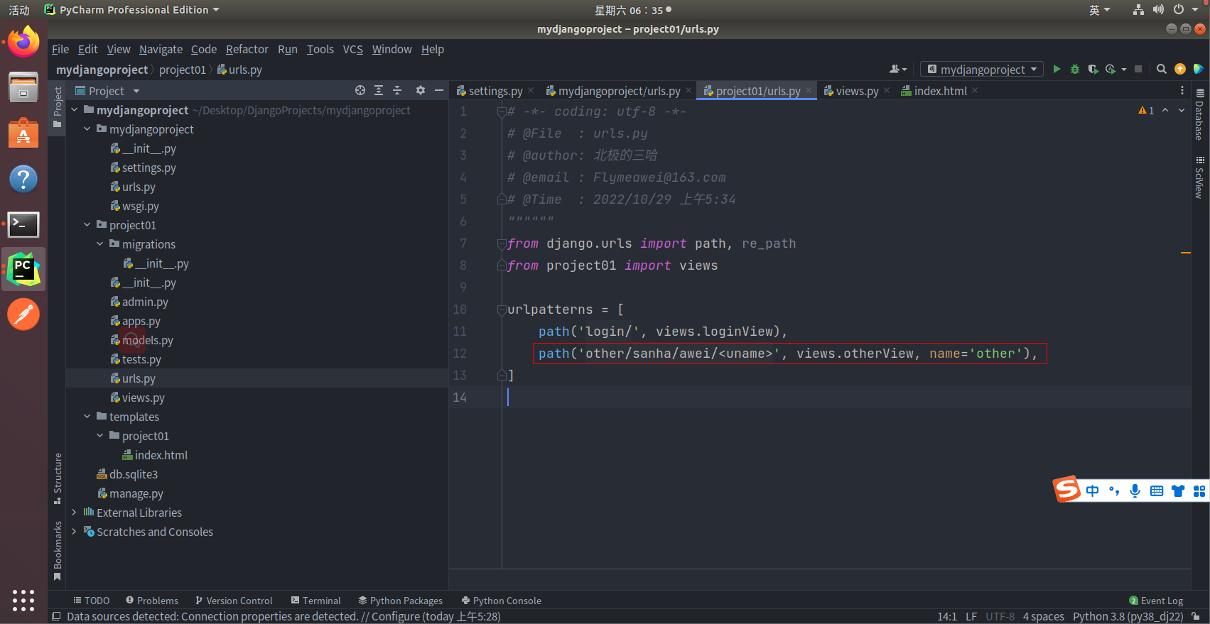Toggle fold marker at urlpatterns line
1210x624 pixels.
502,310
